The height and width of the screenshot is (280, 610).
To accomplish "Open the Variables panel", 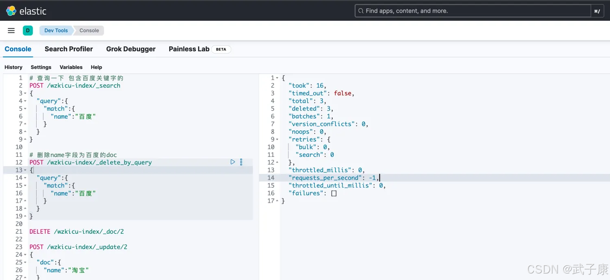I will pos(71,67).
